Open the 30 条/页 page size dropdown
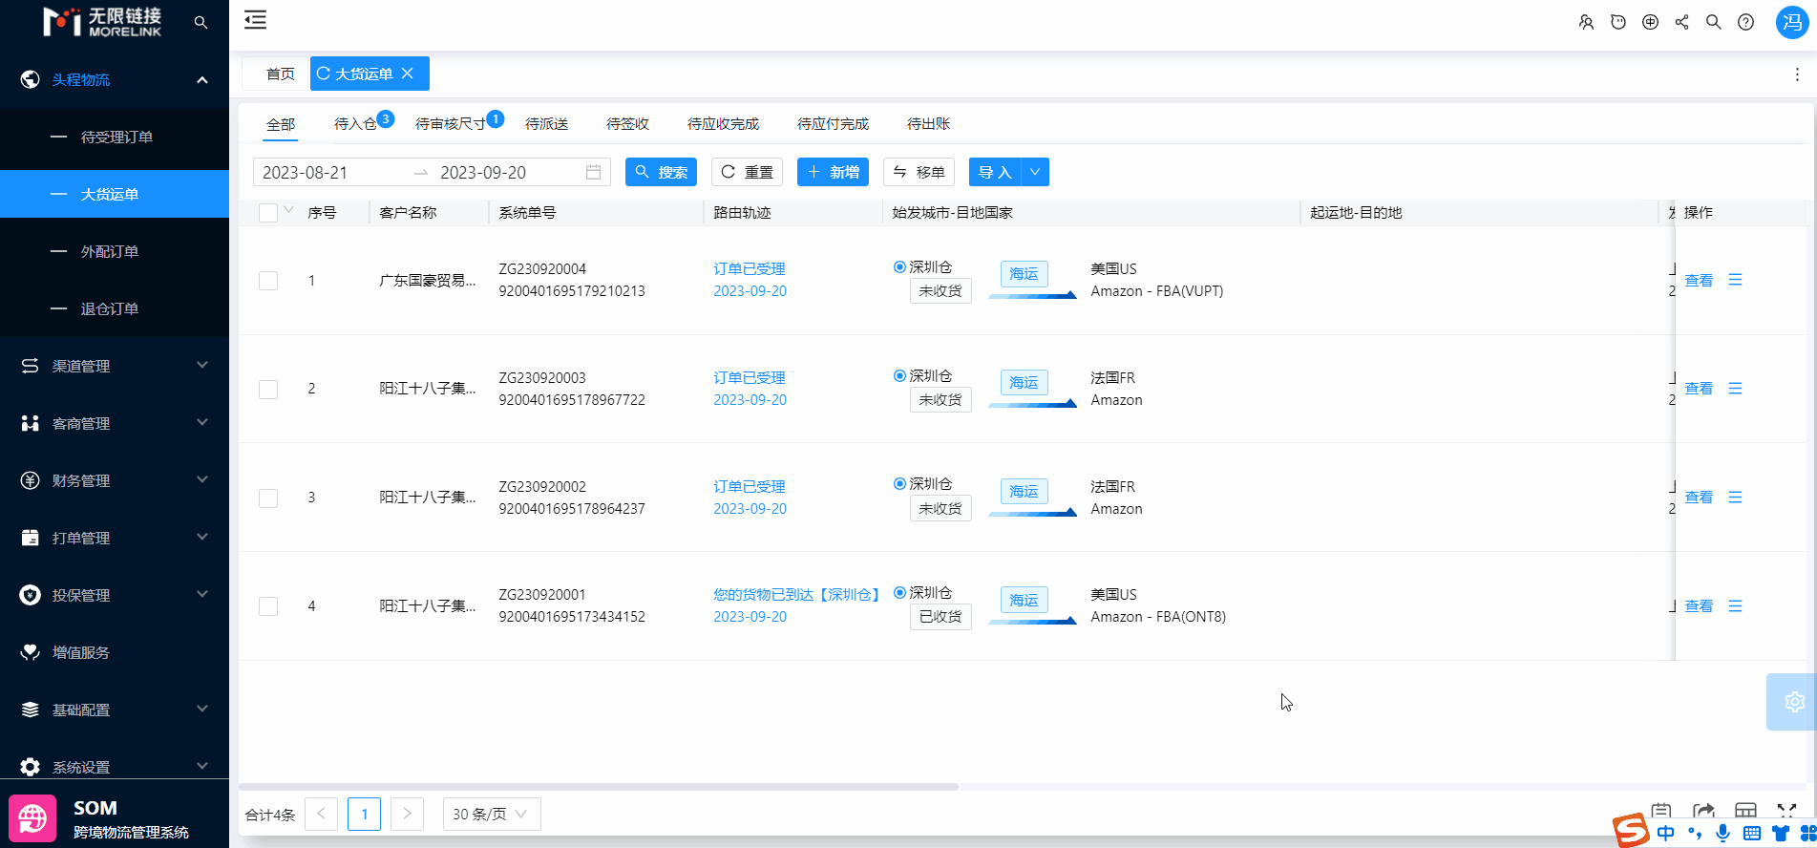1817x848 pixels. click(x=492, y=814)
